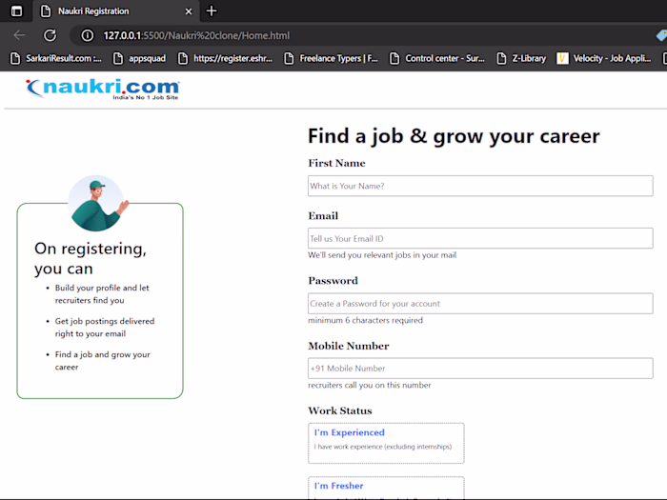Click 'On registering, you can' heading

point(91,258)
